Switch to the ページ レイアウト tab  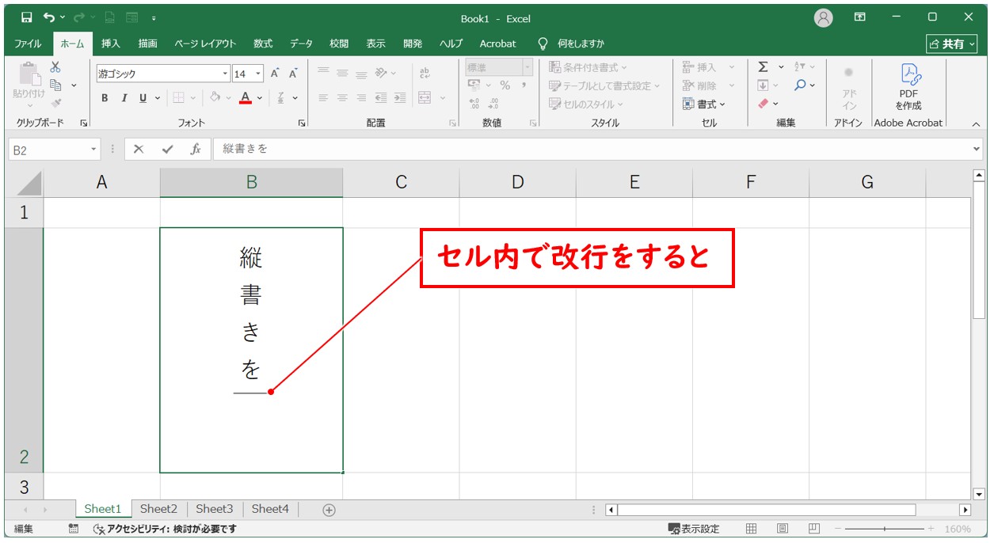pyautogui.click(x=205, y=44)
